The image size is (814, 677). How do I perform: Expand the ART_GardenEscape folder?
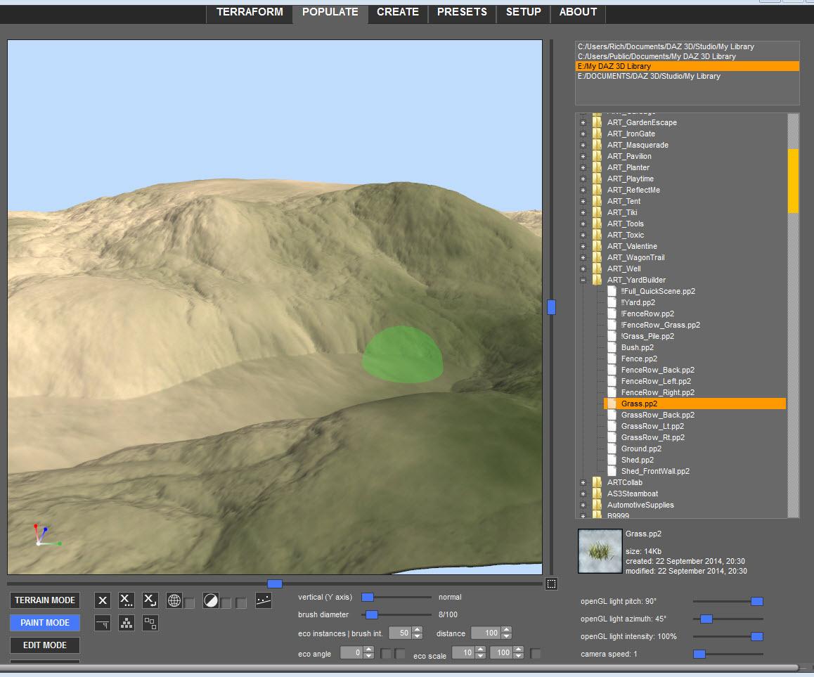pyautogui.click(x=583, y=123)
